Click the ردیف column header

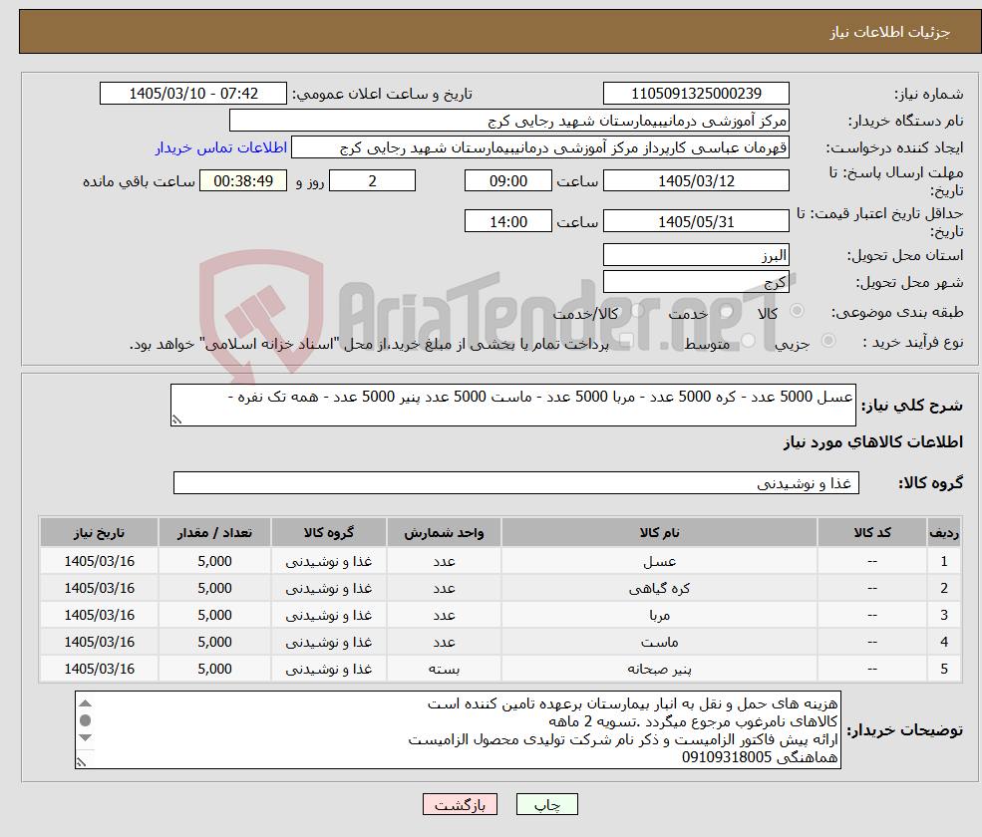(944, 532)
